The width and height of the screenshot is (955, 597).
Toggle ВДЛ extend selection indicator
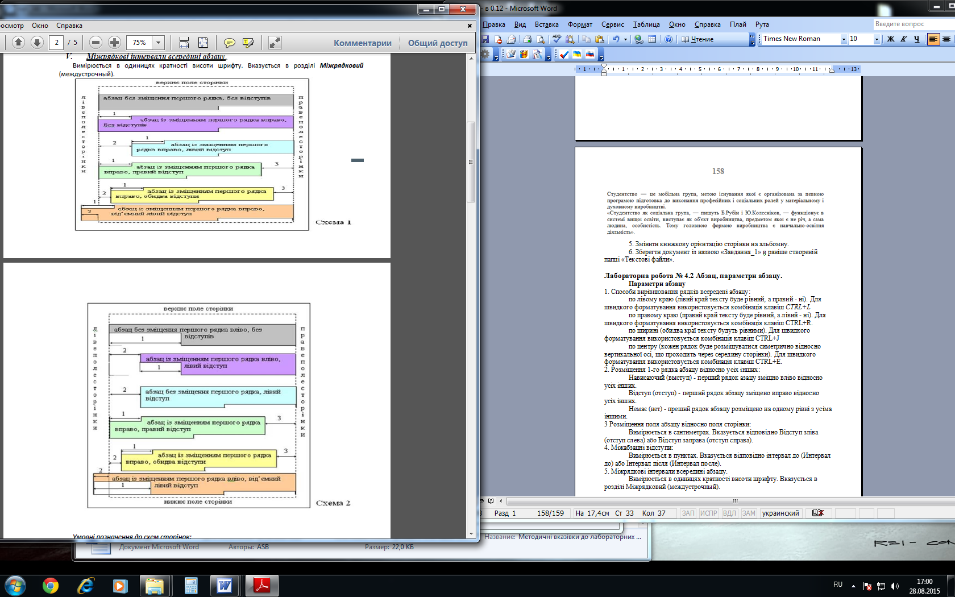(729, 513)
